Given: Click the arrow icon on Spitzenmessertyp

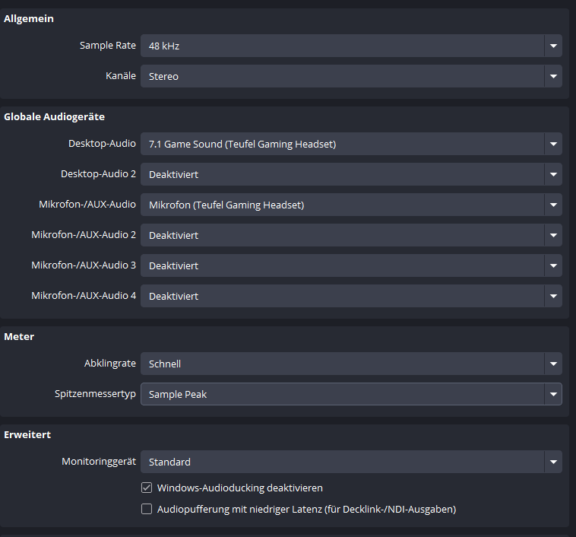Looking at the screenshot, I should [553, 394].
